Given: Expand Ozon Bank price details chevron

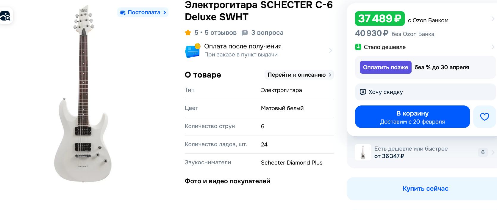Looking at the screenshot, I should coord(493,19).
